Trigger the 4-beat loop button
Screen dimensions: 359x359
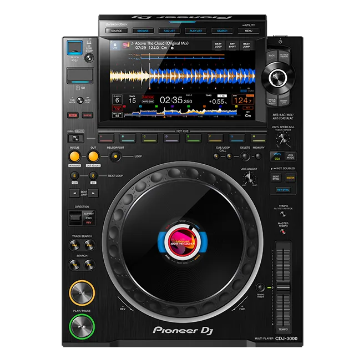click(x=74, y=176)
